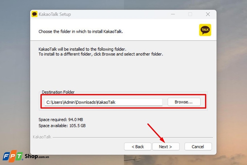Select 'Choose the folder in which to install KakaoTalk.' text
Image resolution: width=247 pixels, height=165 pixels.
(x=81, y=31)
